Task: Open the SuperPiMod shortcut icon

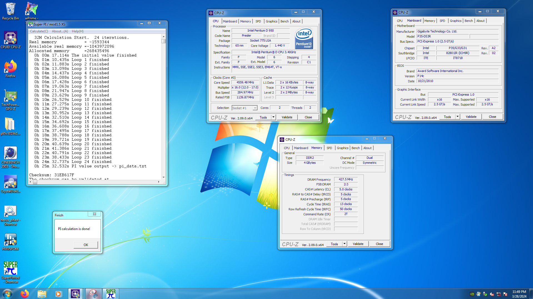Action: [x=10, y=273]
